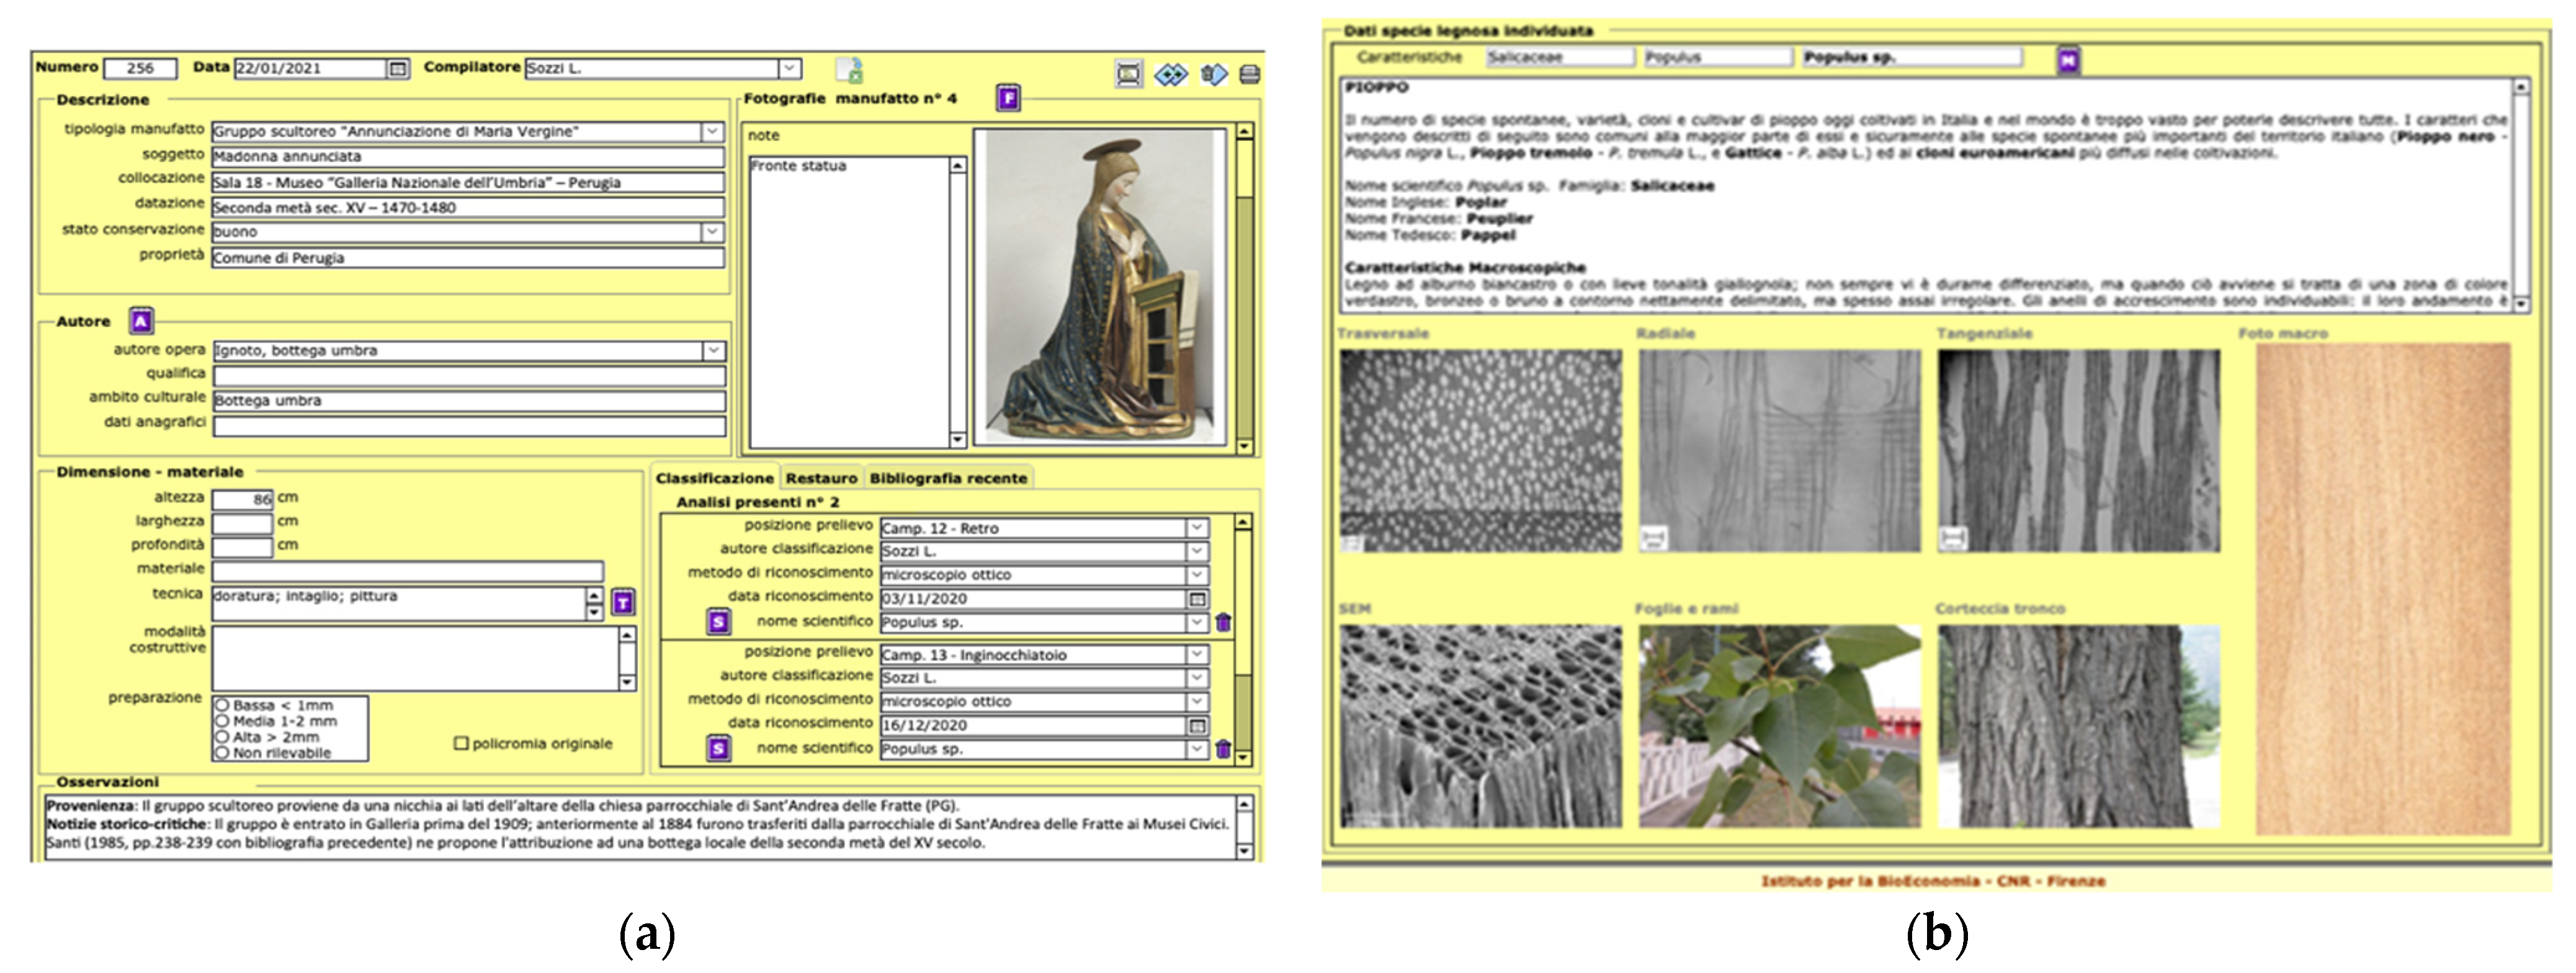This screenshot has width=2576, height=973.
Task: Open the stato conservazione dropdown
Action: click(712, 232)
